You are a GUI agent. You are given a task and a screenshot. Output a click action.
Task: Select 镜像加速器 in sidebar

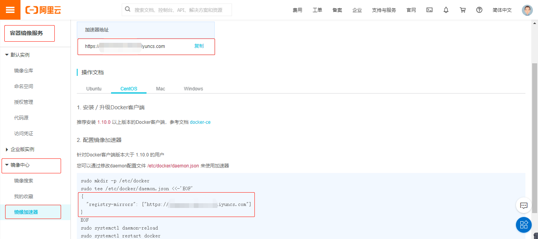click(26, 212)
